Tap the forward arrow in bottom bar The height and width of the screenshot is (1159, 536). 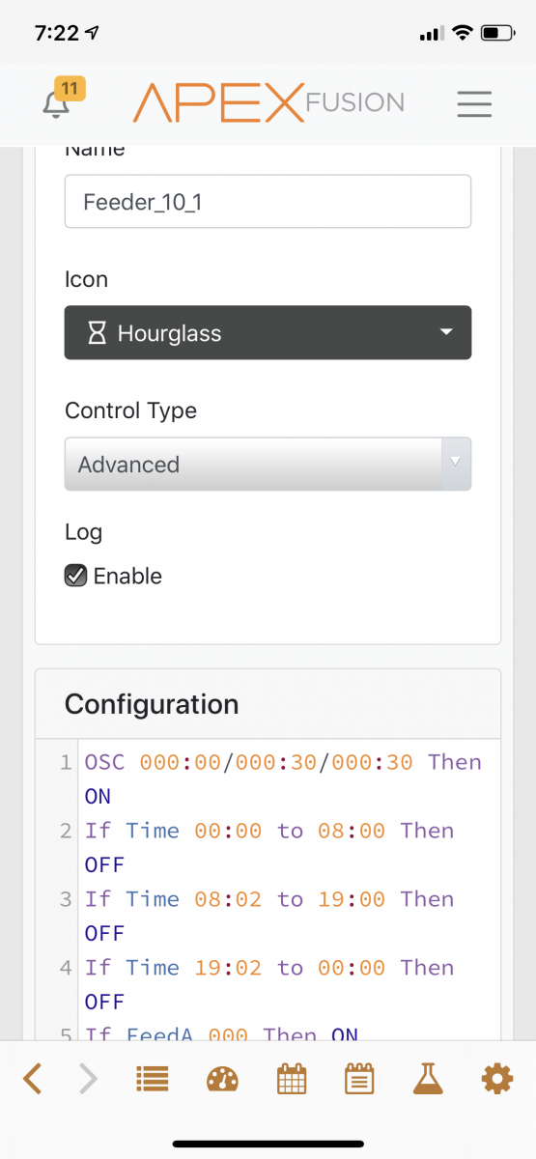pos(88,1078)
